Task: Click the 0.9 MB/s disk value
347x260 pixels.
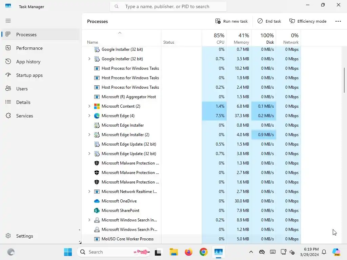Action: (266, 135)
